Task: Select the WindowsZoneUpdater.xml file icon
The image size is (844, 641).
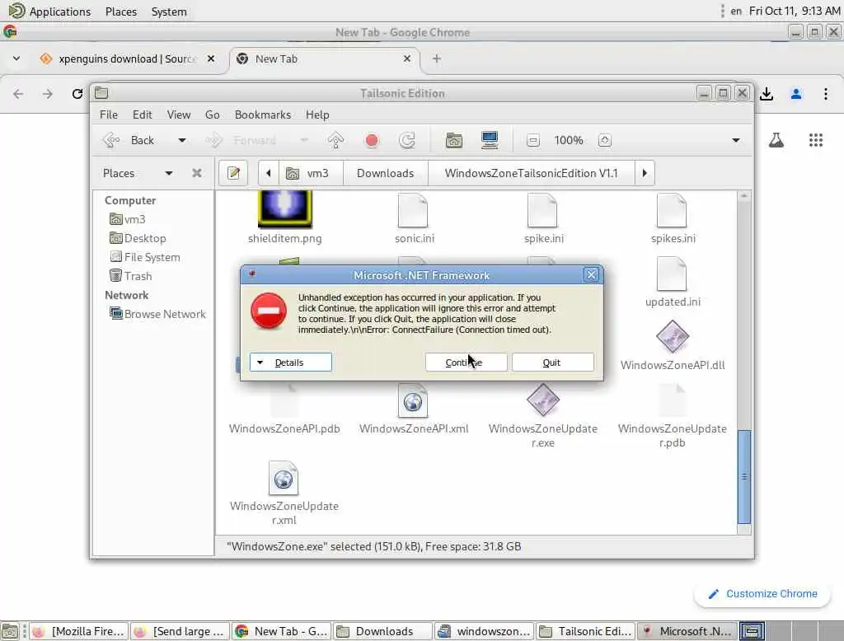Action: click(x=284, y=478)
